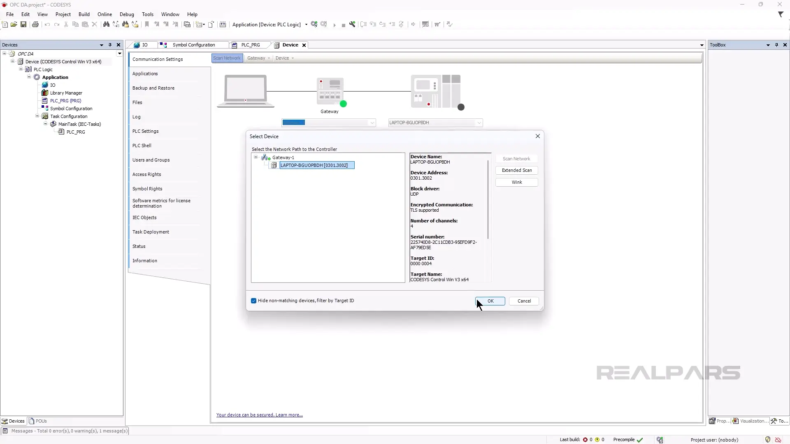Image resolution: width=790 pixels, height=444 pixels.
Task: Collapse the Gateway-1 tree node
Action: coord(256,157)
